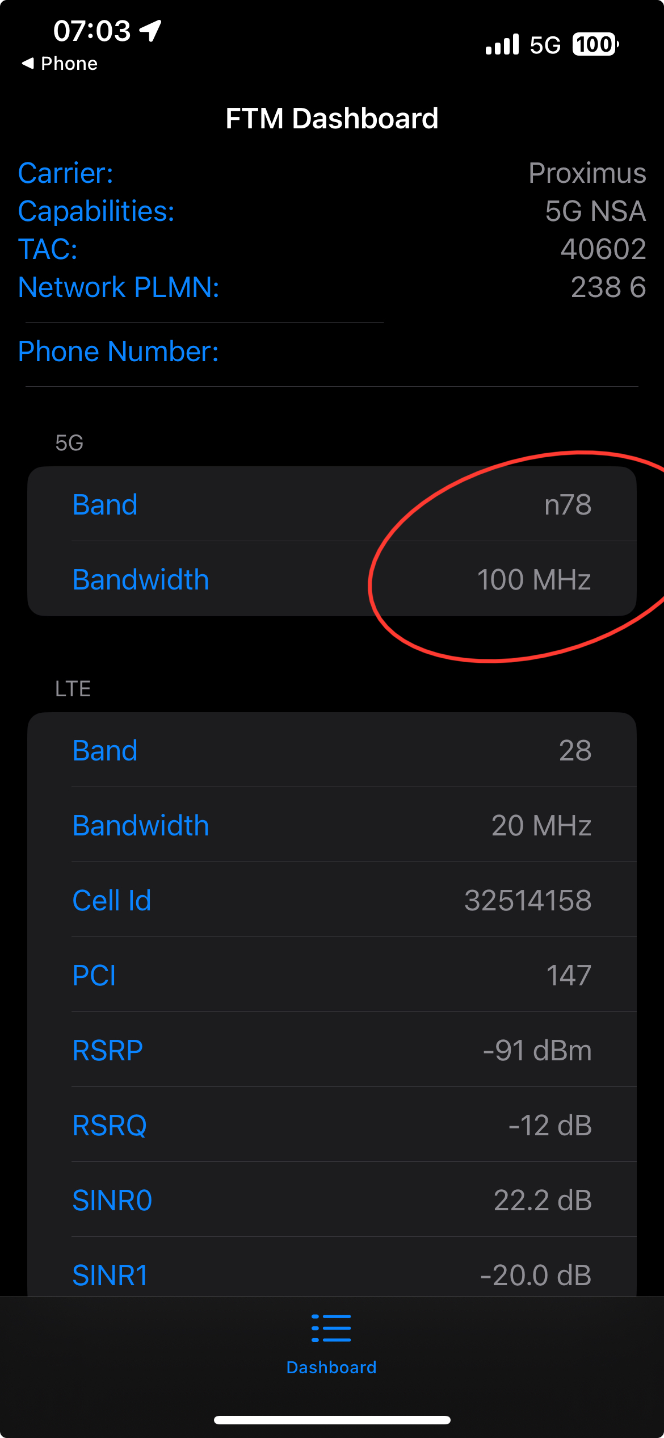Choose the PCI 147 row
This screenshot has width=664, height=1438.
pyautogui.click(x=331, y=975)
